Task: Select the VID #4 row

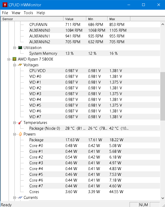Action: [x=94, y=99]
